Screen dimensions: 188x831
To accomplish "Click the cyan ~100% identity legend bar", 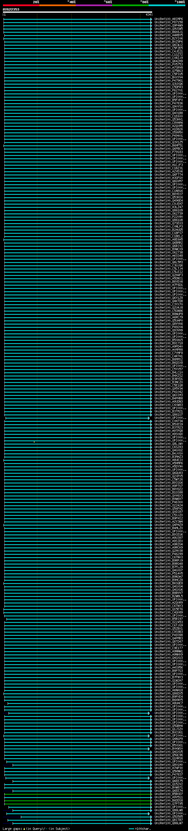I will (167, 5).
